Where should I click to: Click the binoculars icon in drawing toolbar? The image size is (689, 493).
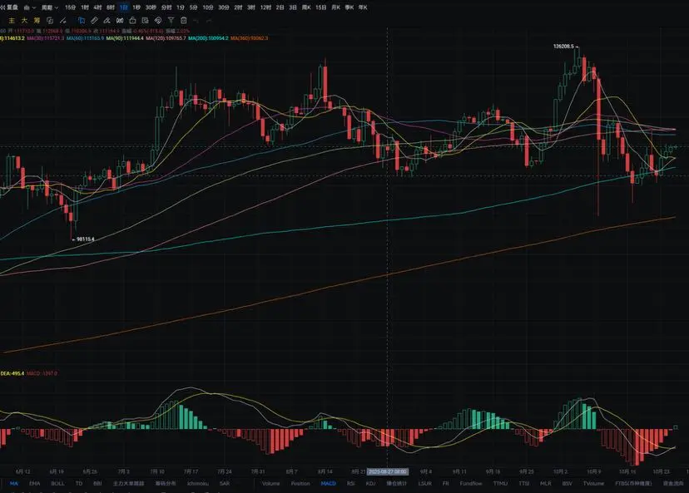[120, 21]
